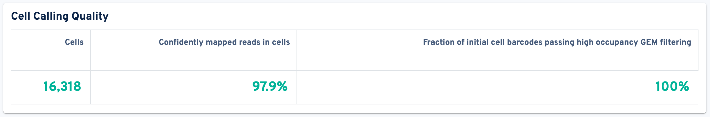Click the "Cell Calling Quality" panel title
The height and width of the screenshot is (117, 710).
point(60,16)
